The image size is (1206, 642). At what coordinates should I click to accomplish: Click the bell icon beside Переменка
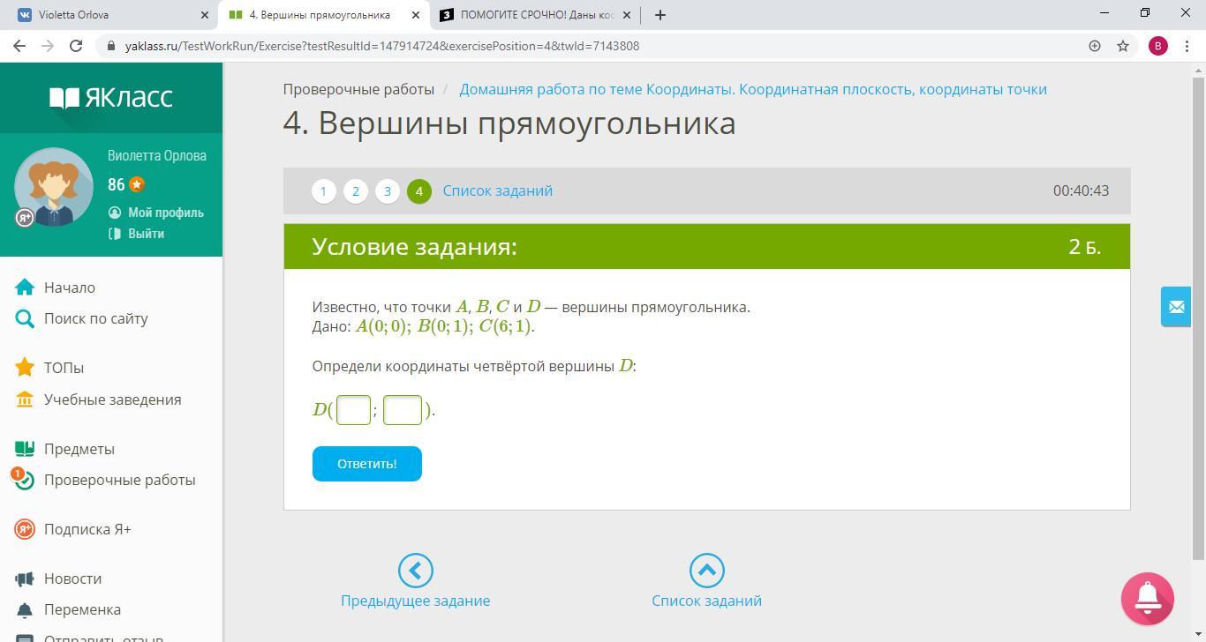pyautogui.click(x=25, y=609)
